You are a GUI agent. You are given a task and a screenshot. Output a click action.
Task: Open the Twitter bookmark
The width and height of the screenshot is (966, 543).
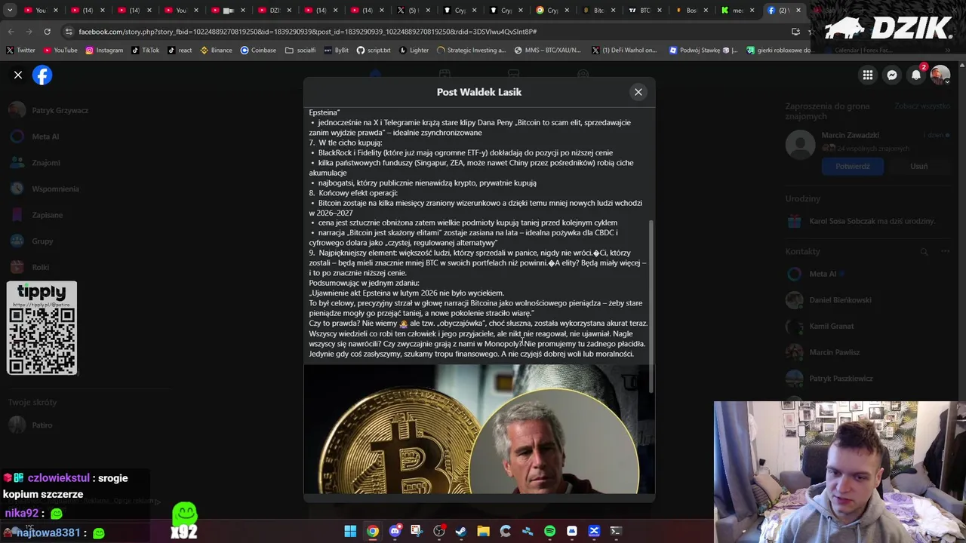click(21, 51)
